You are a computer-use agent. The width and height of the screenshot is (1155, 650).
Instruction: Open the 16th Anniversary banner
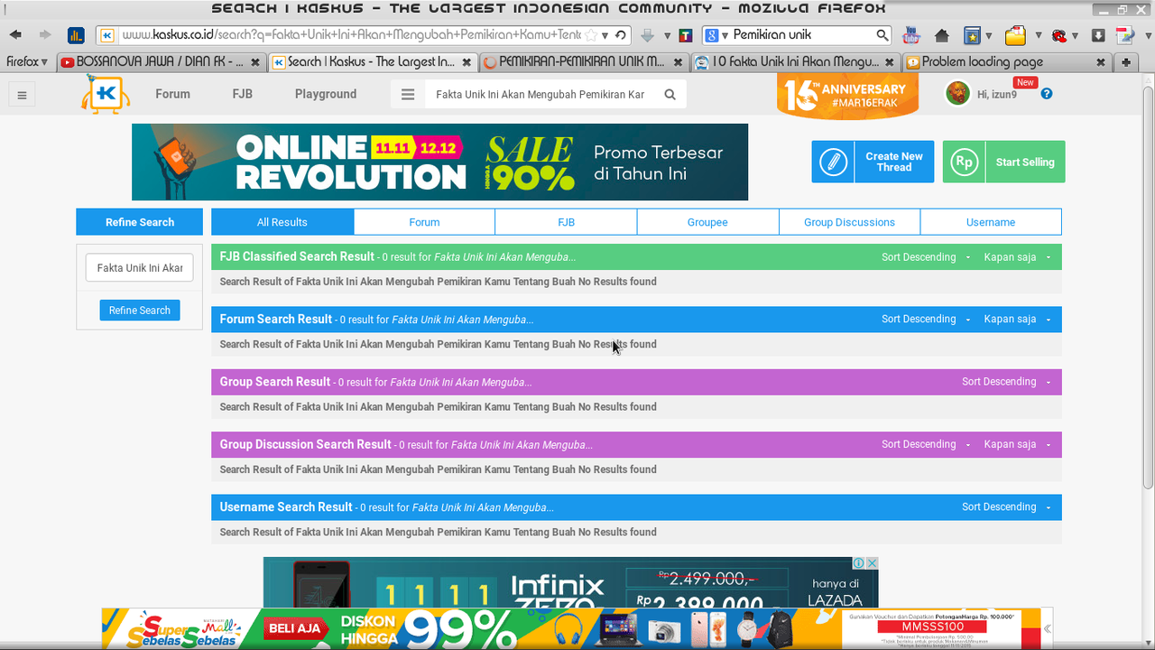tap(847, 95)
